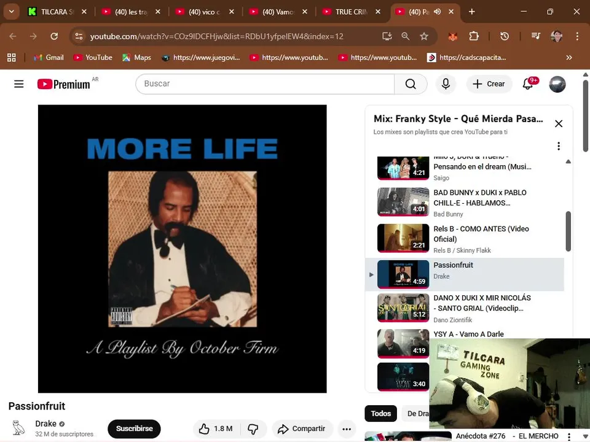
Task: Click the More Life album video player
Action: coord(182,249)
